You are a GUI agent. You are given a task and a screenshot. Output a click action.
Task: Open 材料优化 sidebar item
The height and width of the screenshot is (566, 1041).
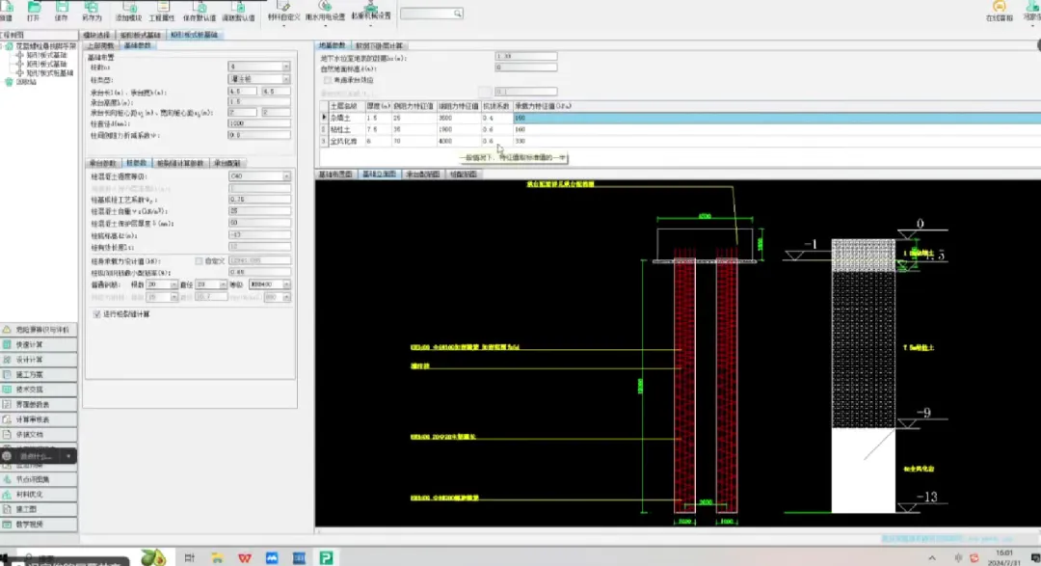coord(39,495)
